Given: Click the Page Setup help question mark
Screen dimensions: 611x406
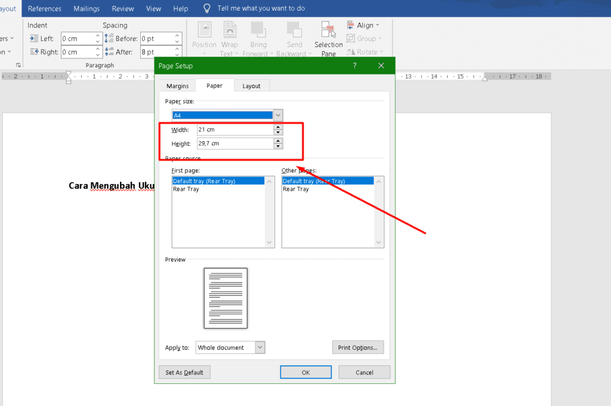Looking at the screenshot, I should 354,66.
